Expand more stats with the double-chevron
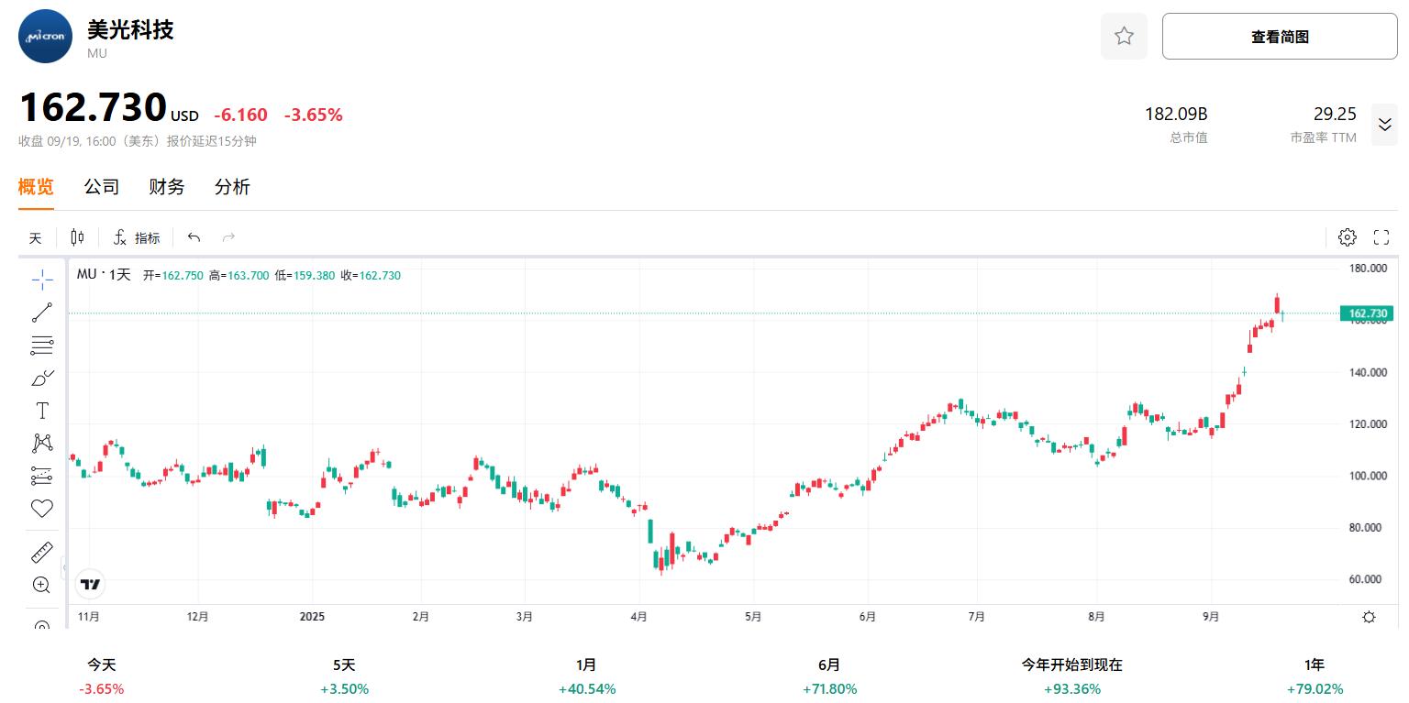Screen dimensions: 1409x703 1384,124
